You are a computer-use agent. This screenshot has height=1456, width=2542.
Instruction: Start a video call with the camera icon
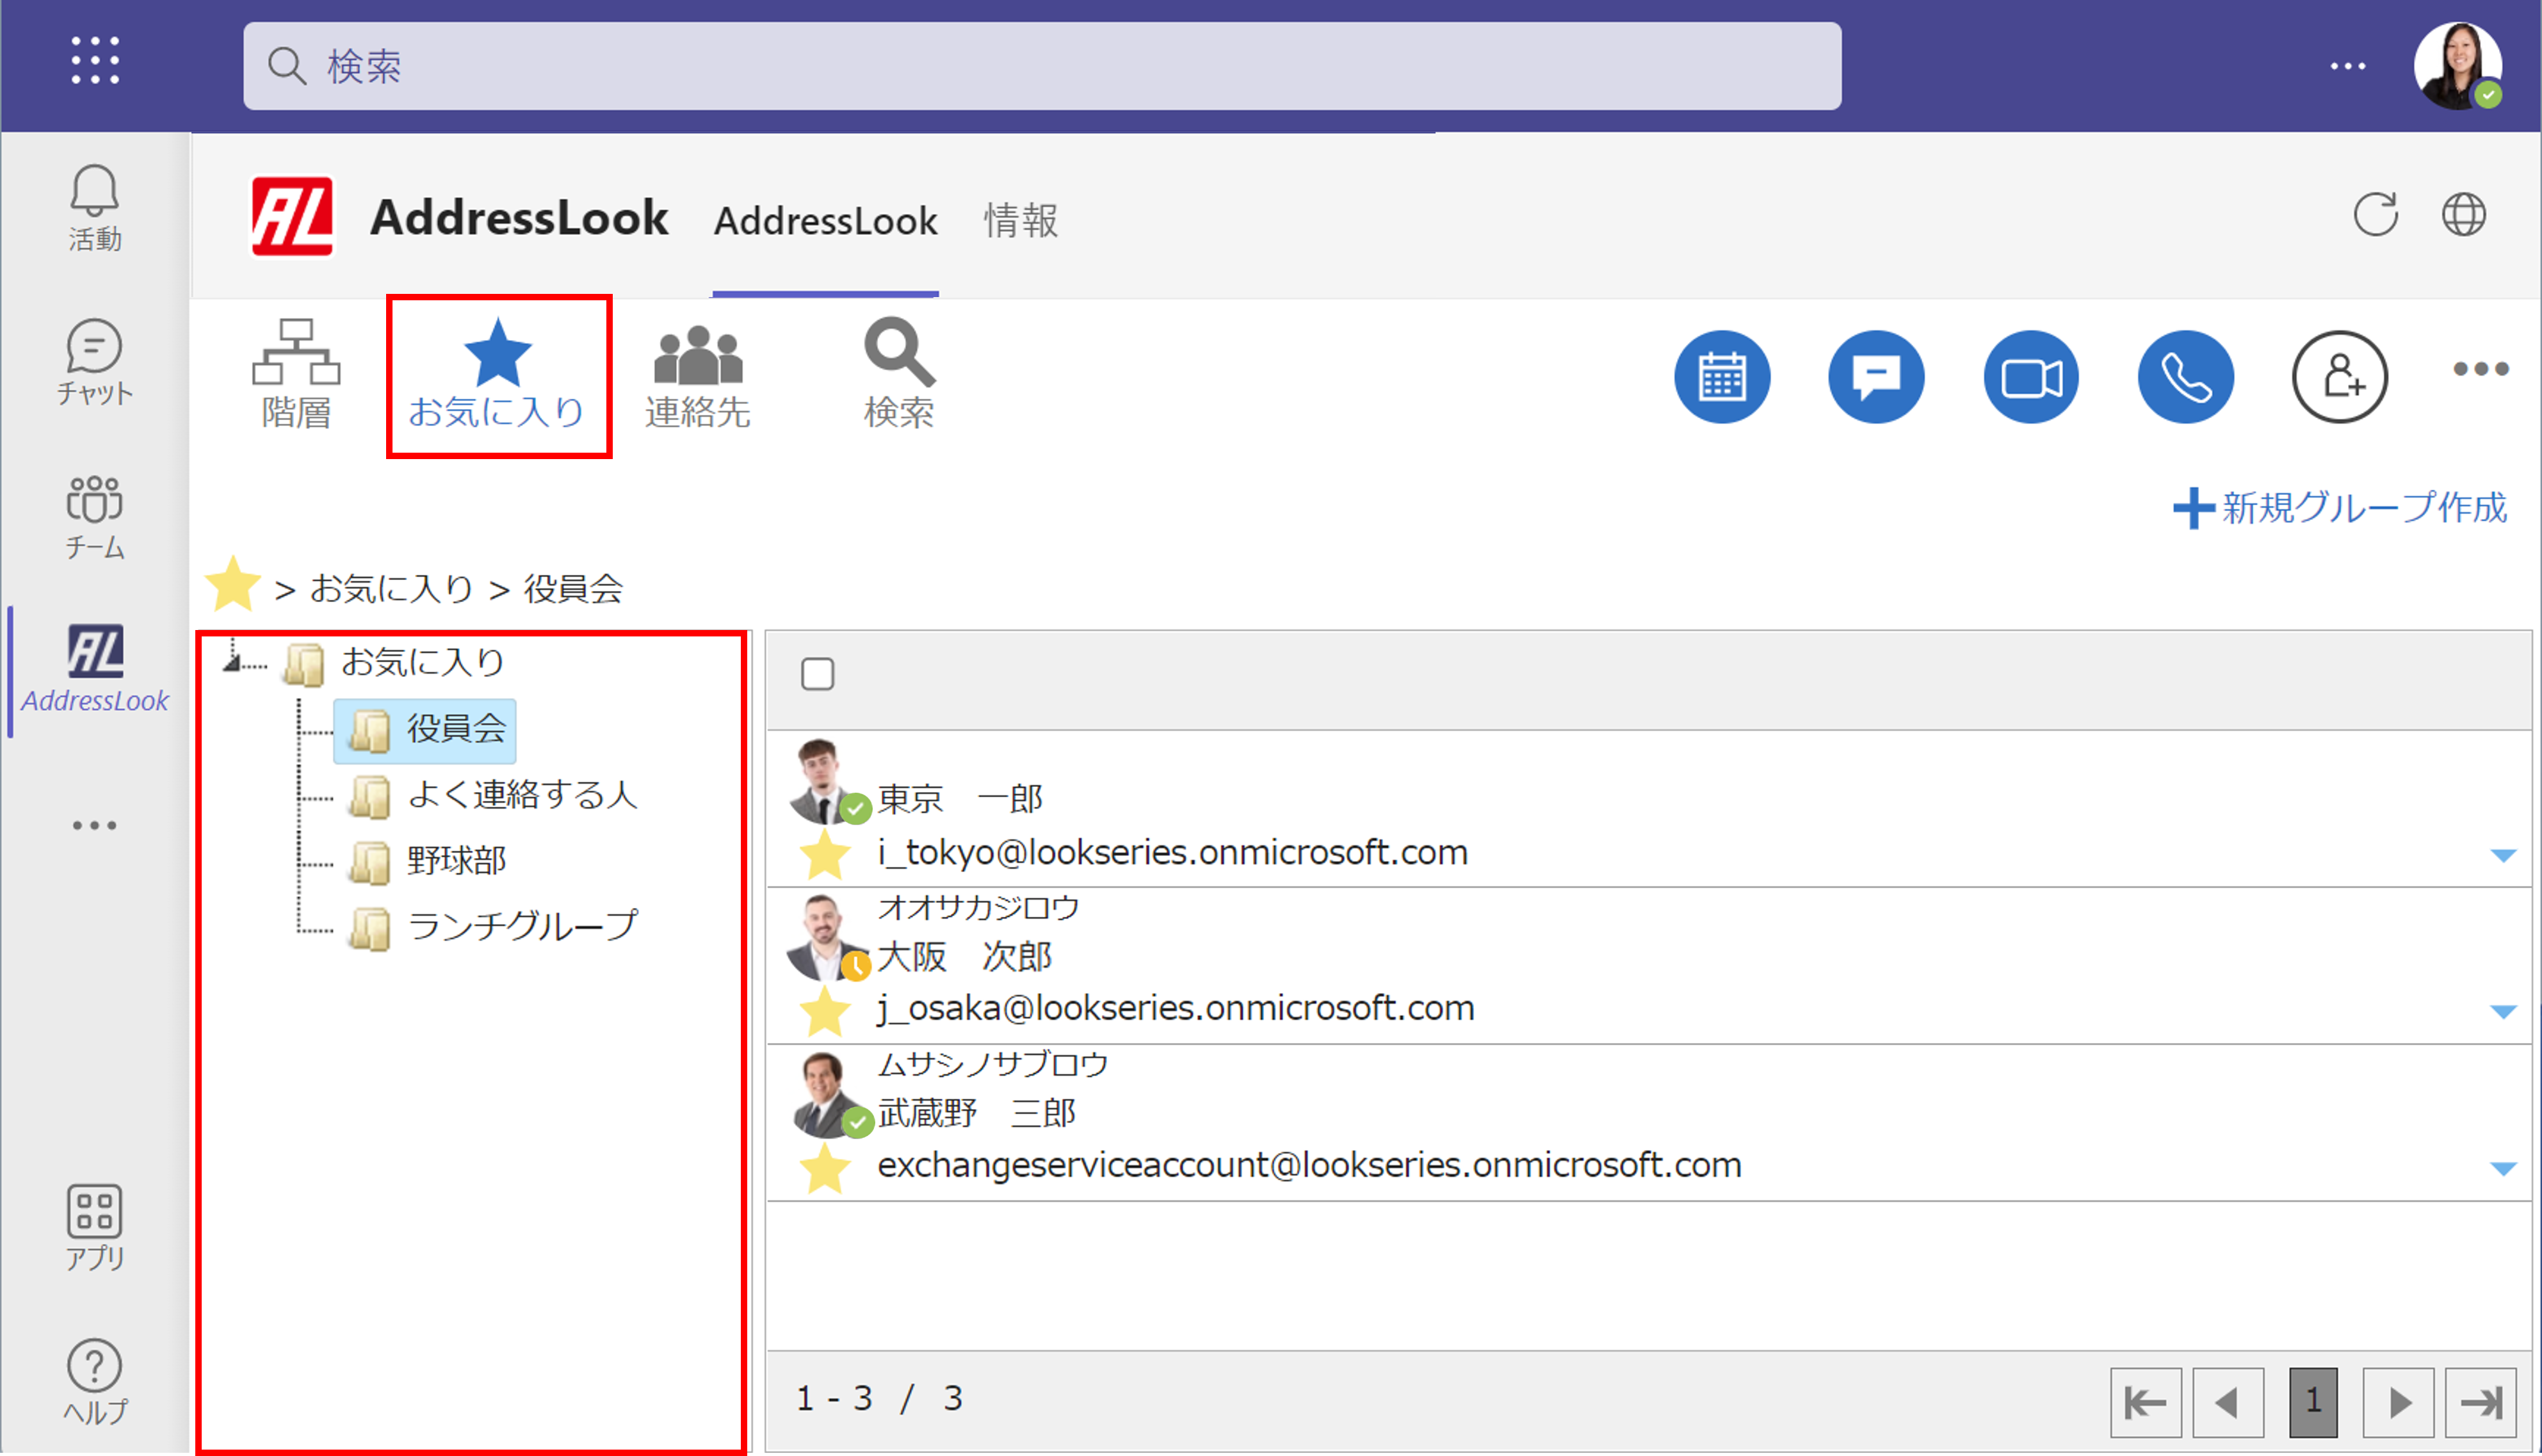click(2030, 377)
